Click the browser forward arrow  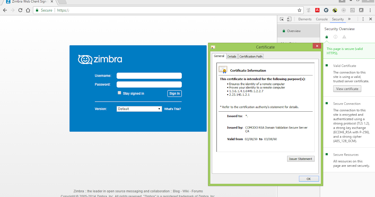pyautogui.click(x=12, y=10)
